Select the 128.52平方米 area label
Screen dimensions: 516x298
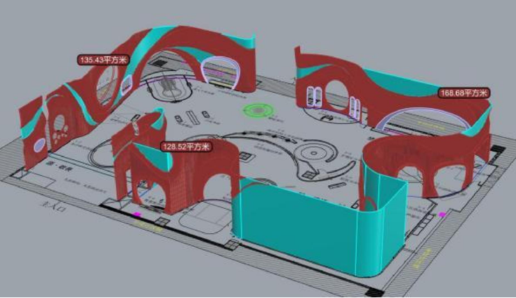point(187,146)
